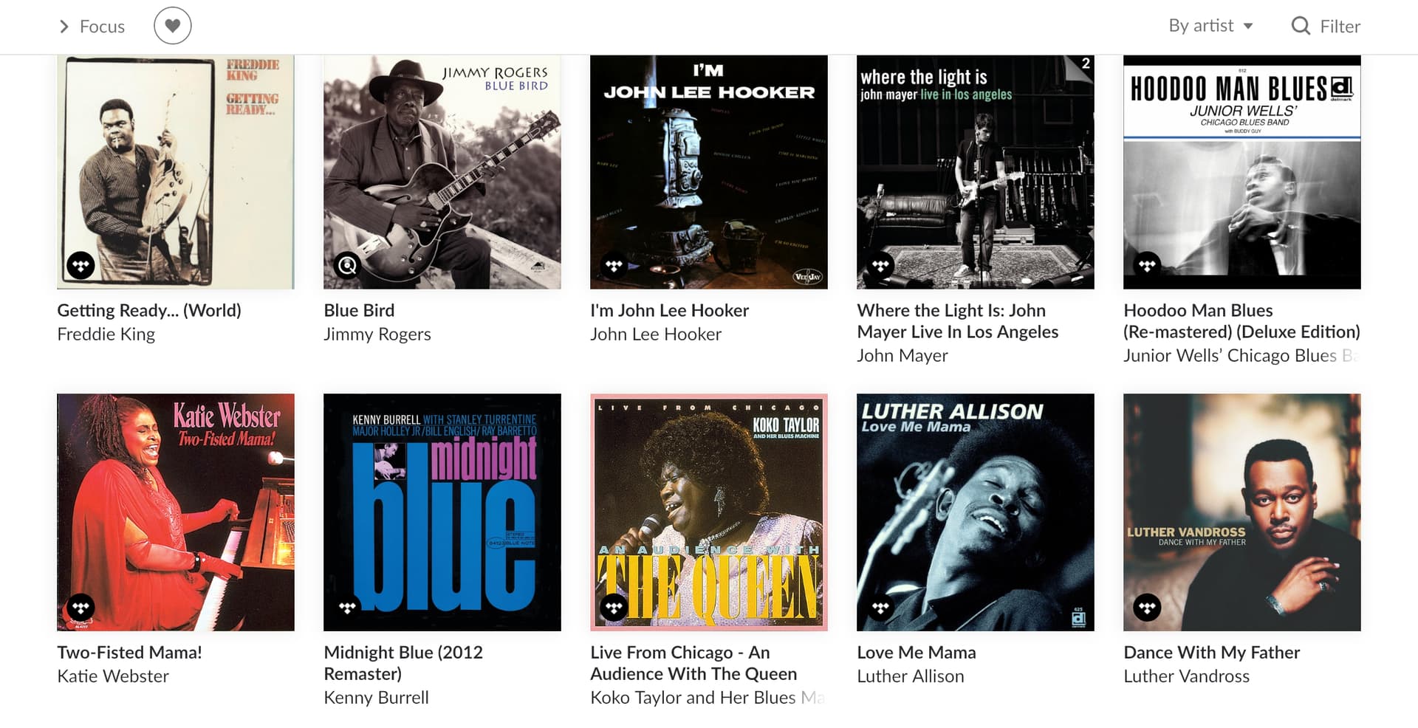Open artist link Luther Vandross
Screen dimensions: 1418x728
pos(1186,676)
